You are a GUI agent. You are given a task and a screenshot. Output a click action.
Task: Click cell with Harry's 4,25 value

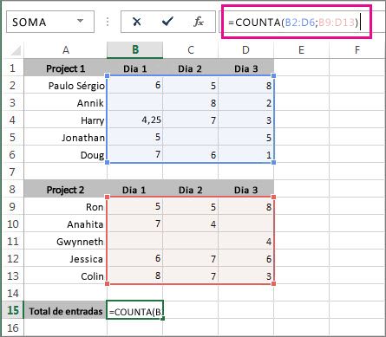coord(135,120)
